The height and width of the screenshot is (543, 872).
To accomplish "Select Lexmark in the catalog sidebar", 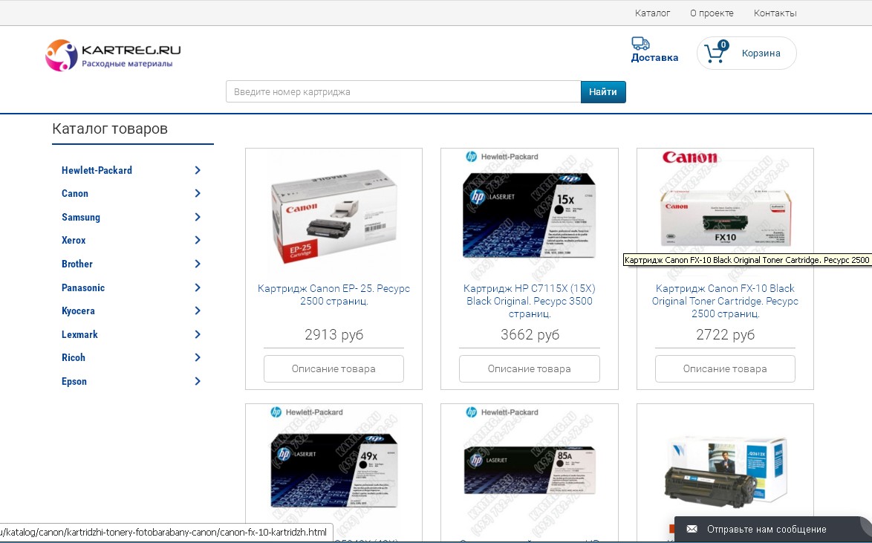I will 79,334.
